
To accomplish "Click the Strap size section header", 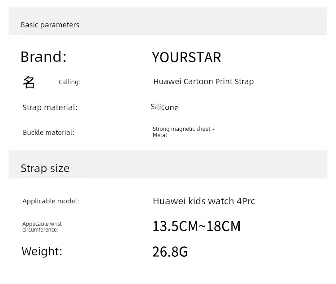I will tap(45, 168).
